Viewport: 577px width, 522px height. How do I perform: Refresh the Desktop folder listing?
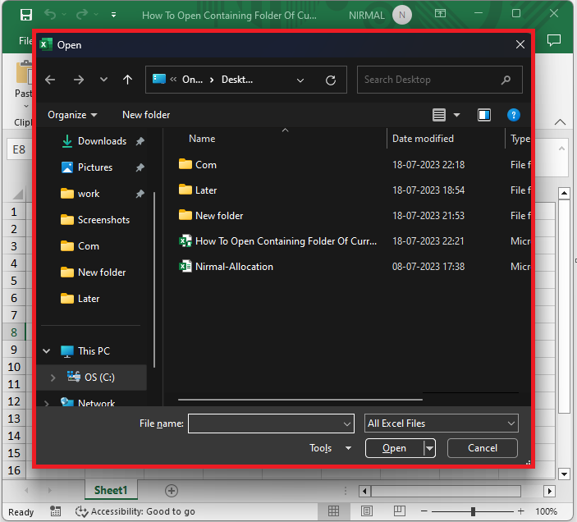[331, 80]
